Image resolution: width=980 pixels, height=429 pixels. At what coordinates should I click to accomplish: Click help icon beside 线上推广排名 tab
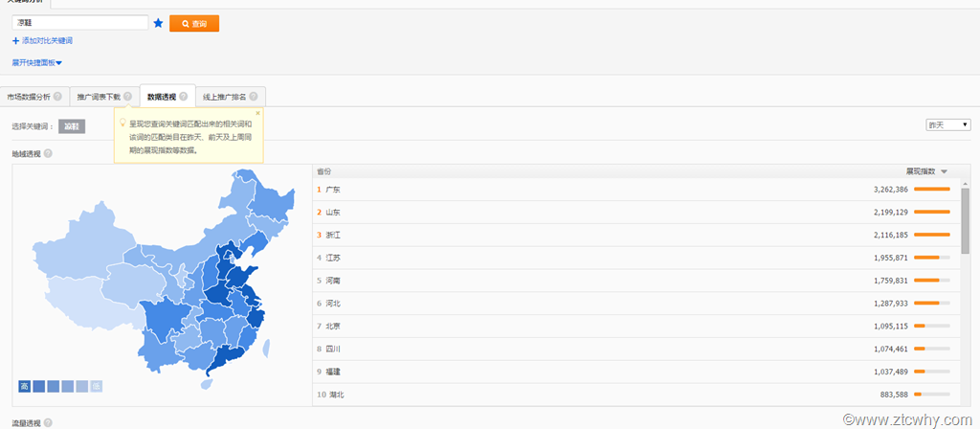tap(254, 97)
